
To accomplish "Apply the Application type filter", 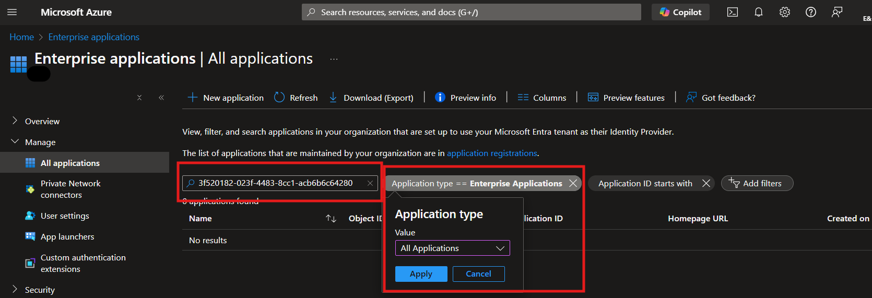I will coord(421,274).
